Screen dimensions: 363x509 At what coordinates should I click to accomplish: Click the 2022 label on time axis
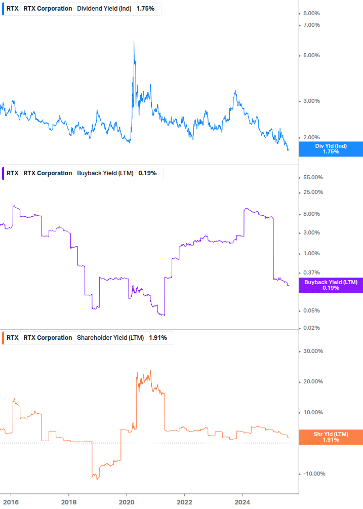pos(184,502)
